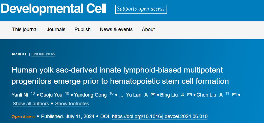Viewport: 264px width, 123px height.
Task: Click the Developmental Cell journal logo
Action: [54, 9]
